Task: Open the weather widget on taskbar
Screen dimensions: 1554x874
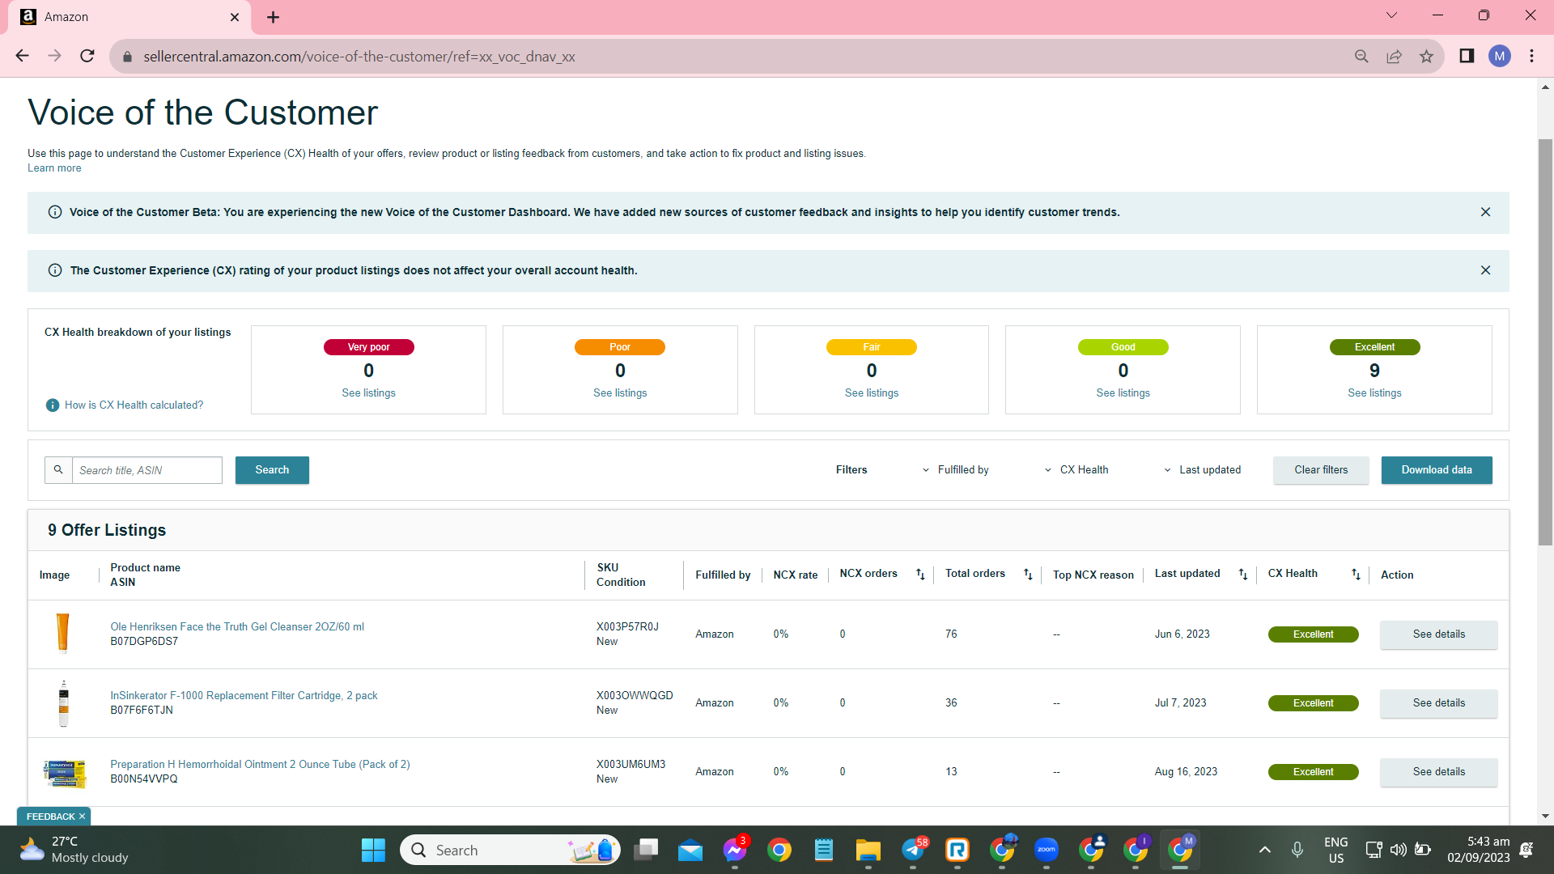Action: 74,850
